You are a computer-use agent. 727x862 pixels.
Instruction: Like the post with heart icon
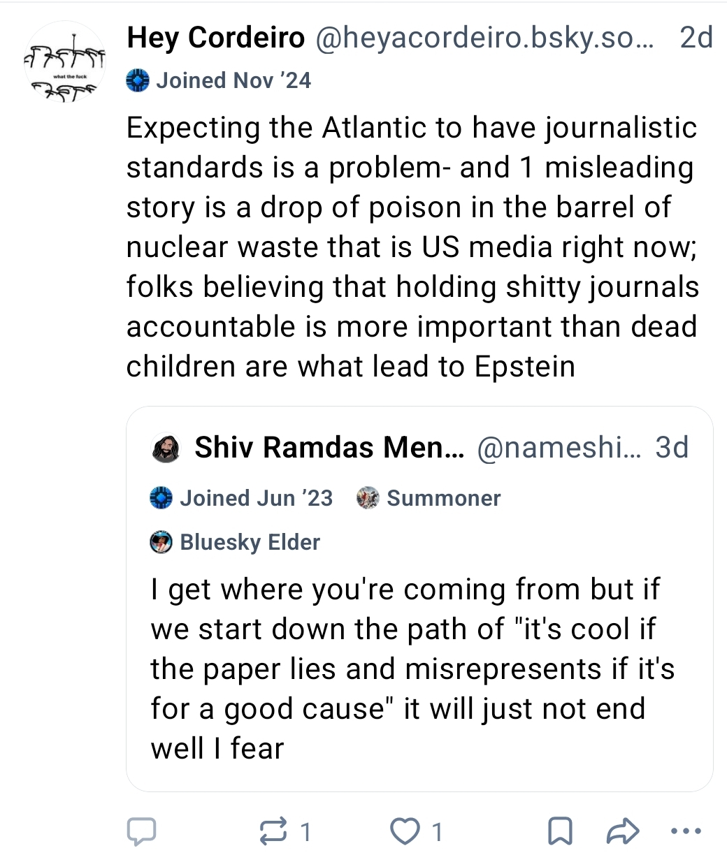(x=404, y=831)
